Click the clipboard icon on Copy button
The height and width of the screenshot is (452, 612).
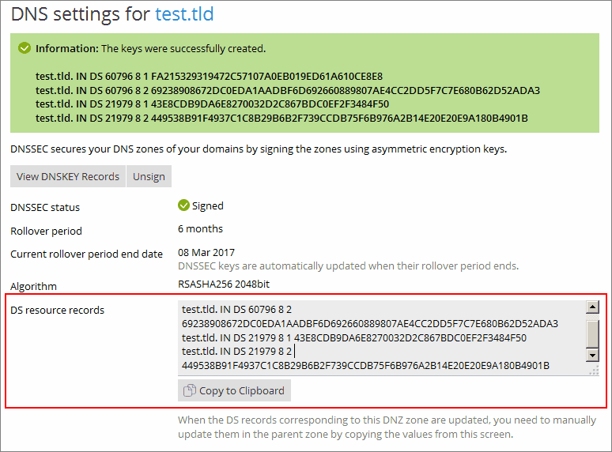189,390
